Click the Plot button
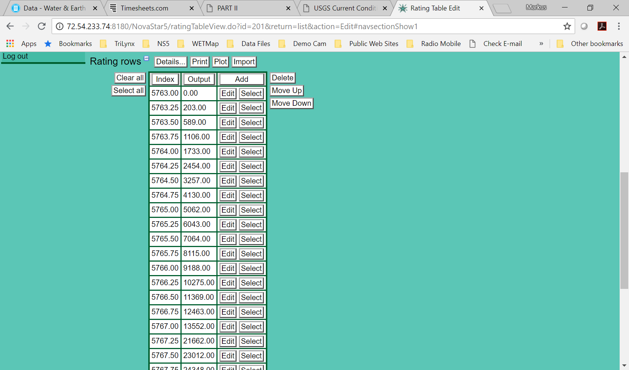Image resolution: width=629 pixels, height=370 pixels. click(220, 62)
